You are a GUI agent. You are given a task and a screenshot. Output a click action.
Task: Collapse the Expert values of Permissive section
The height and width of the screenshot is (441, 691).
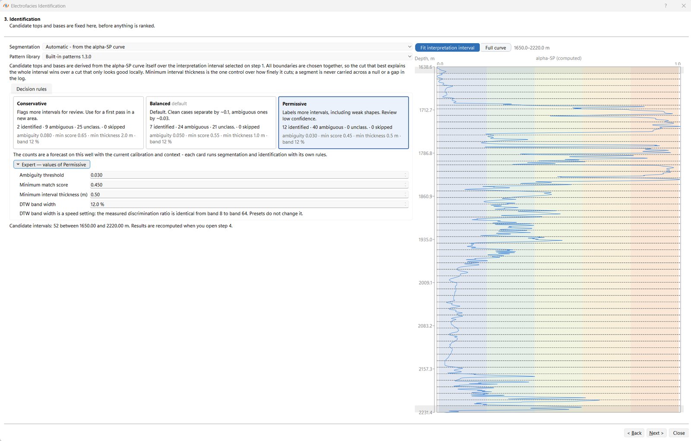tap(52, 164)
